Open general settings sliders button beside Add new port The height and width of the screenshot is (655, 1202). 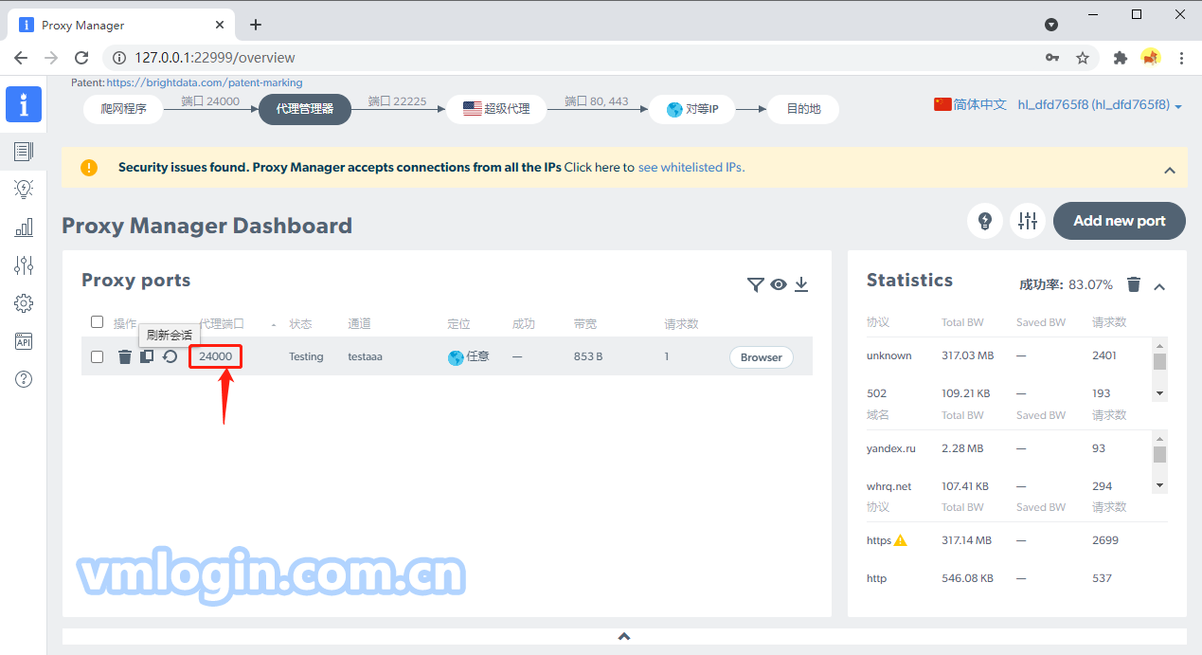click(x=1028, y=221)
